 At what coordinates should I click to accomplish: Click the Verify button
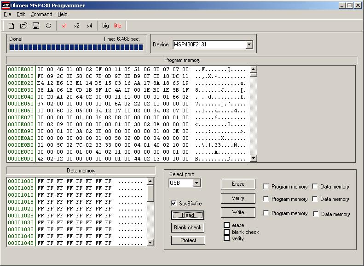point(238,198)
